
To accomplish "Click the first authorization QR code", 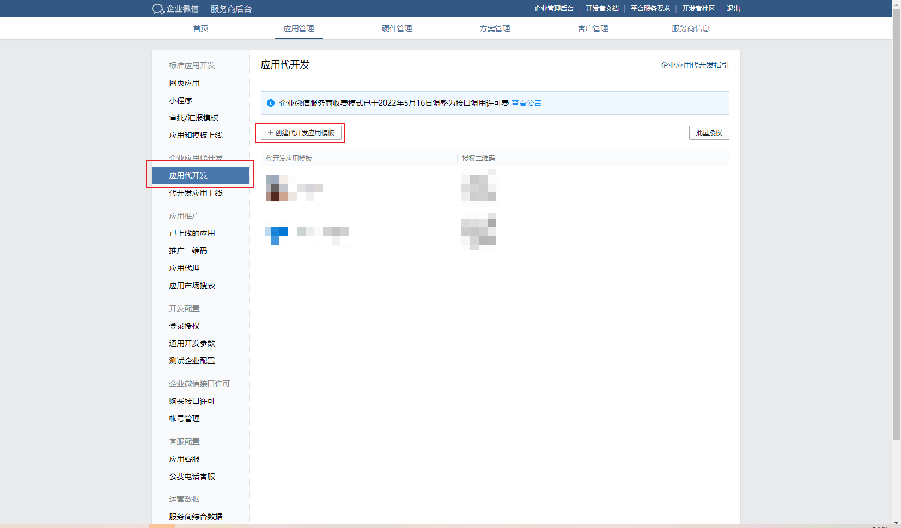I will [x=479, y=186].
